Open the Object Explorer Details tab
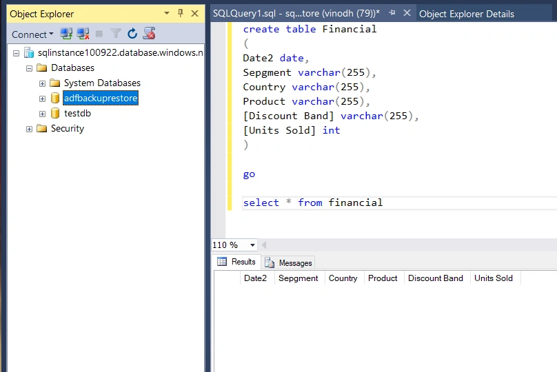 467,14
